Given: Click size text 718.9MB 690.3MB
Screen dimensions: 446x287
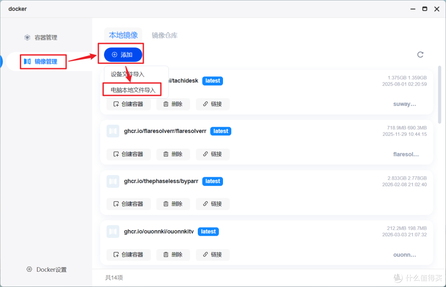Looking at the screenshot, I should tap(407, 128).
